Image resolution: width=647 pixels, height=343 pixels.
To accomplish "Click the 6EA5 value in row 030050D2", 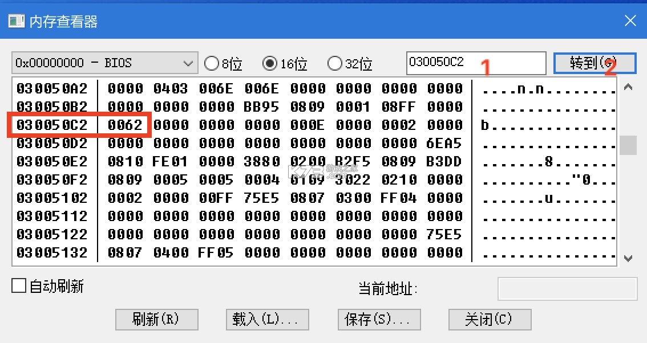I will [444, 143].
